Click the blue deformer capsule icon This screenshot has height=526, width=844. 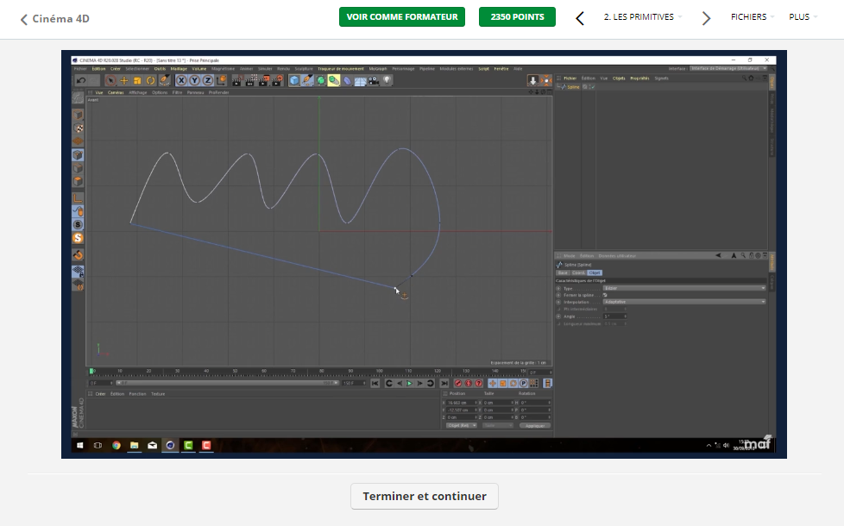347,81
